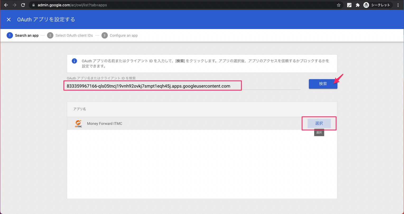Click the Money Forward ITMC app name
404x214 pixels.
[105, 123]
